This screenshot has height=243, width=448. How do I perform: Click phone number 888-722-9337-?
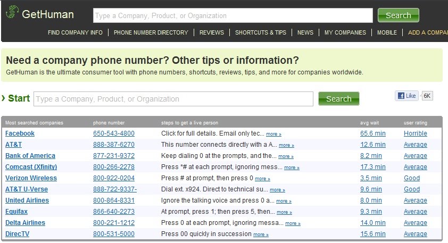tap(115, 189)
